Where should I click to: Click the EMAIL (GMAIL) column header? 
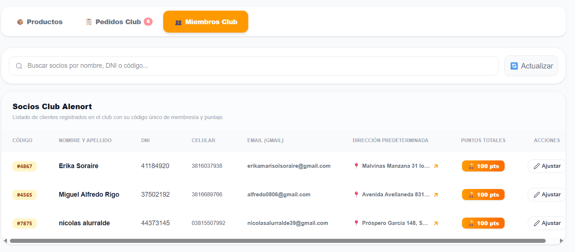coord(265,140)
